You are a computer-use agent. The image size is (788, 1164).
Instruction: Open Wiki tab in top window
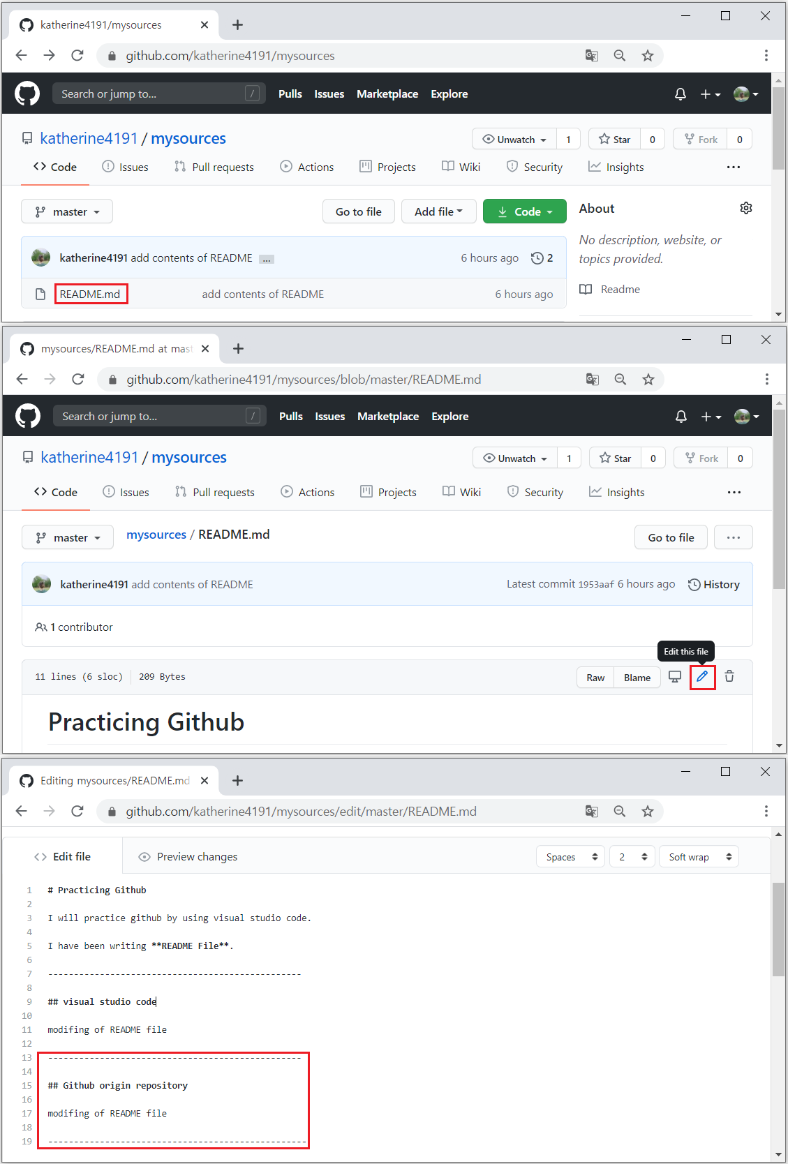click(461, 167)
